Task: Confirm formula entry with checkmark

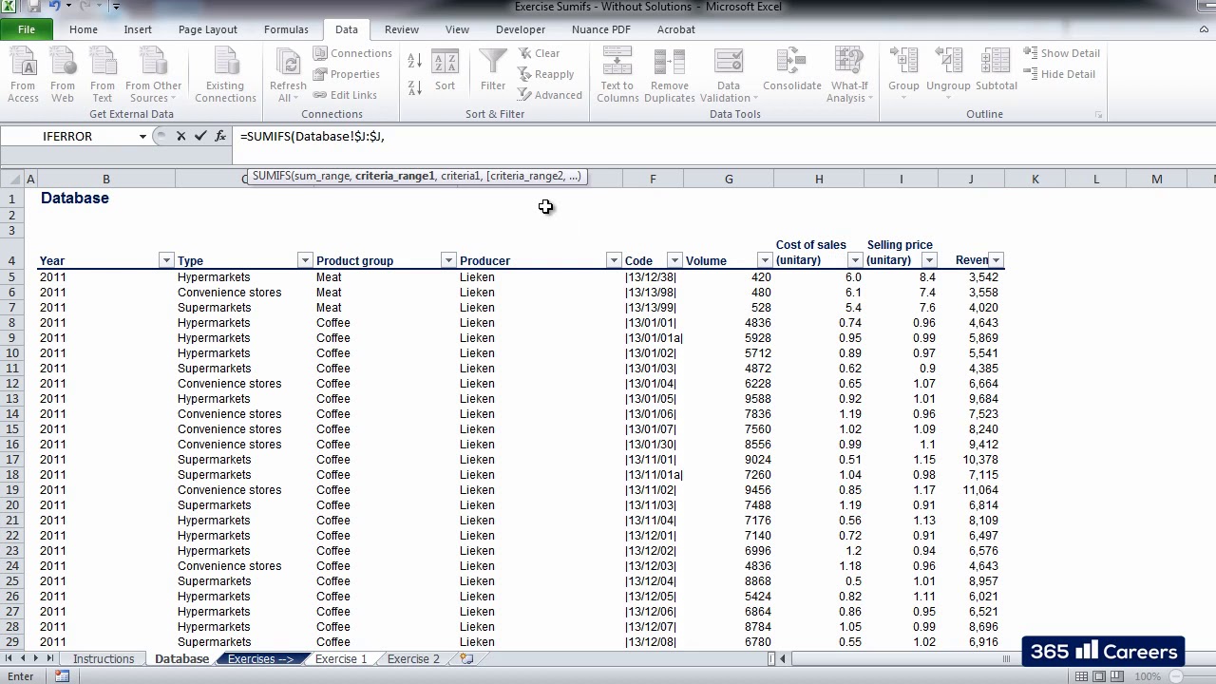Action: (200, 136)
